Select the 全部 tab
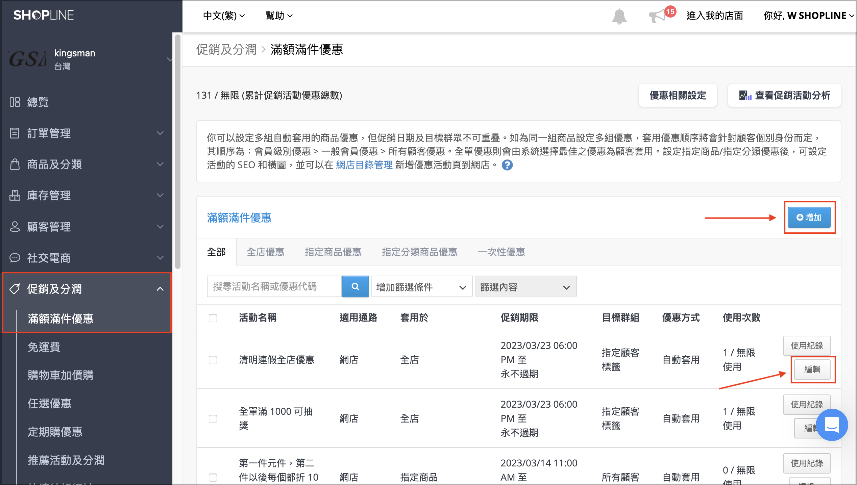This screenshot has height=485, width=857. [x=216, y=252]
